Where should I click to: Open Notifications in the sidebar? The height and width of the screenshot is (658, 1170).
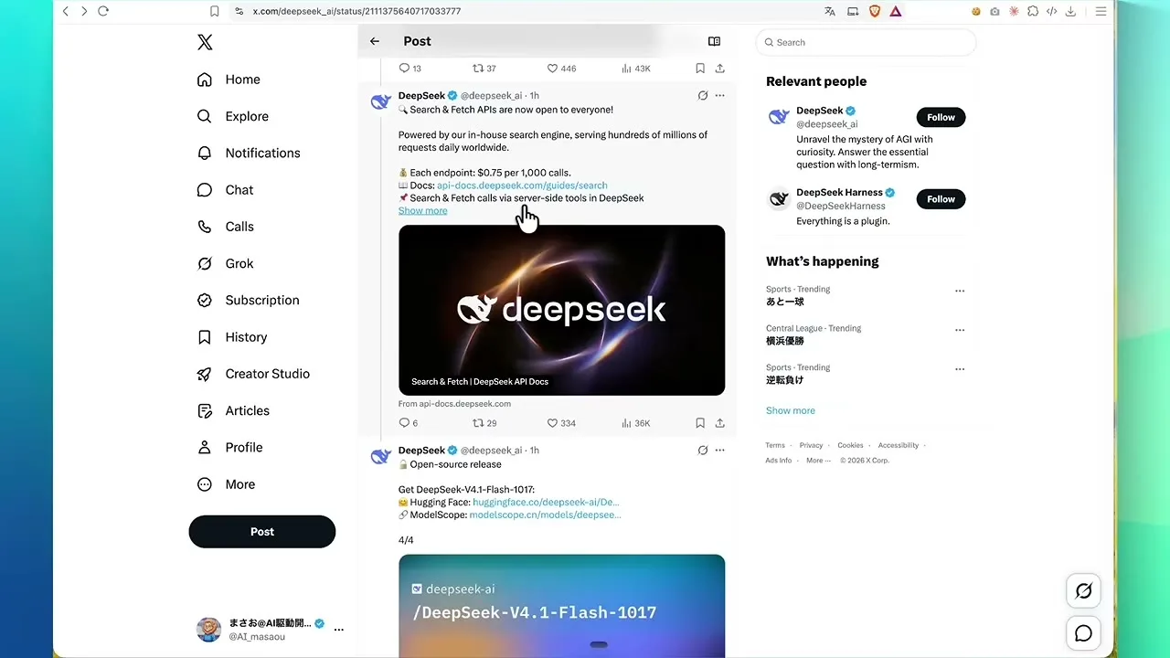pos(249,153)
